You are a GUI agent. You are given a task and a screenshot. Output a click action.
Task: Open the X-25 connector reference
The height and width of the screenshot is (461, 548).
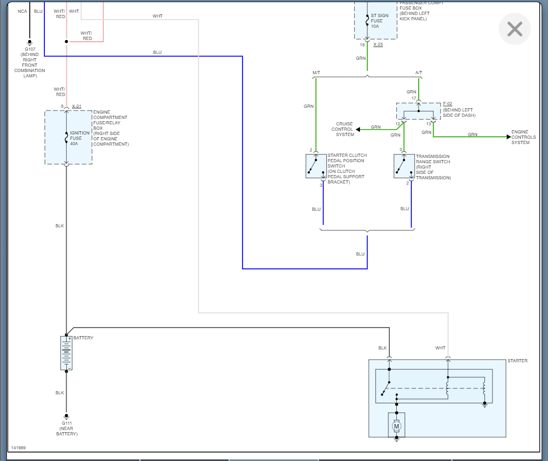[378, 45]
